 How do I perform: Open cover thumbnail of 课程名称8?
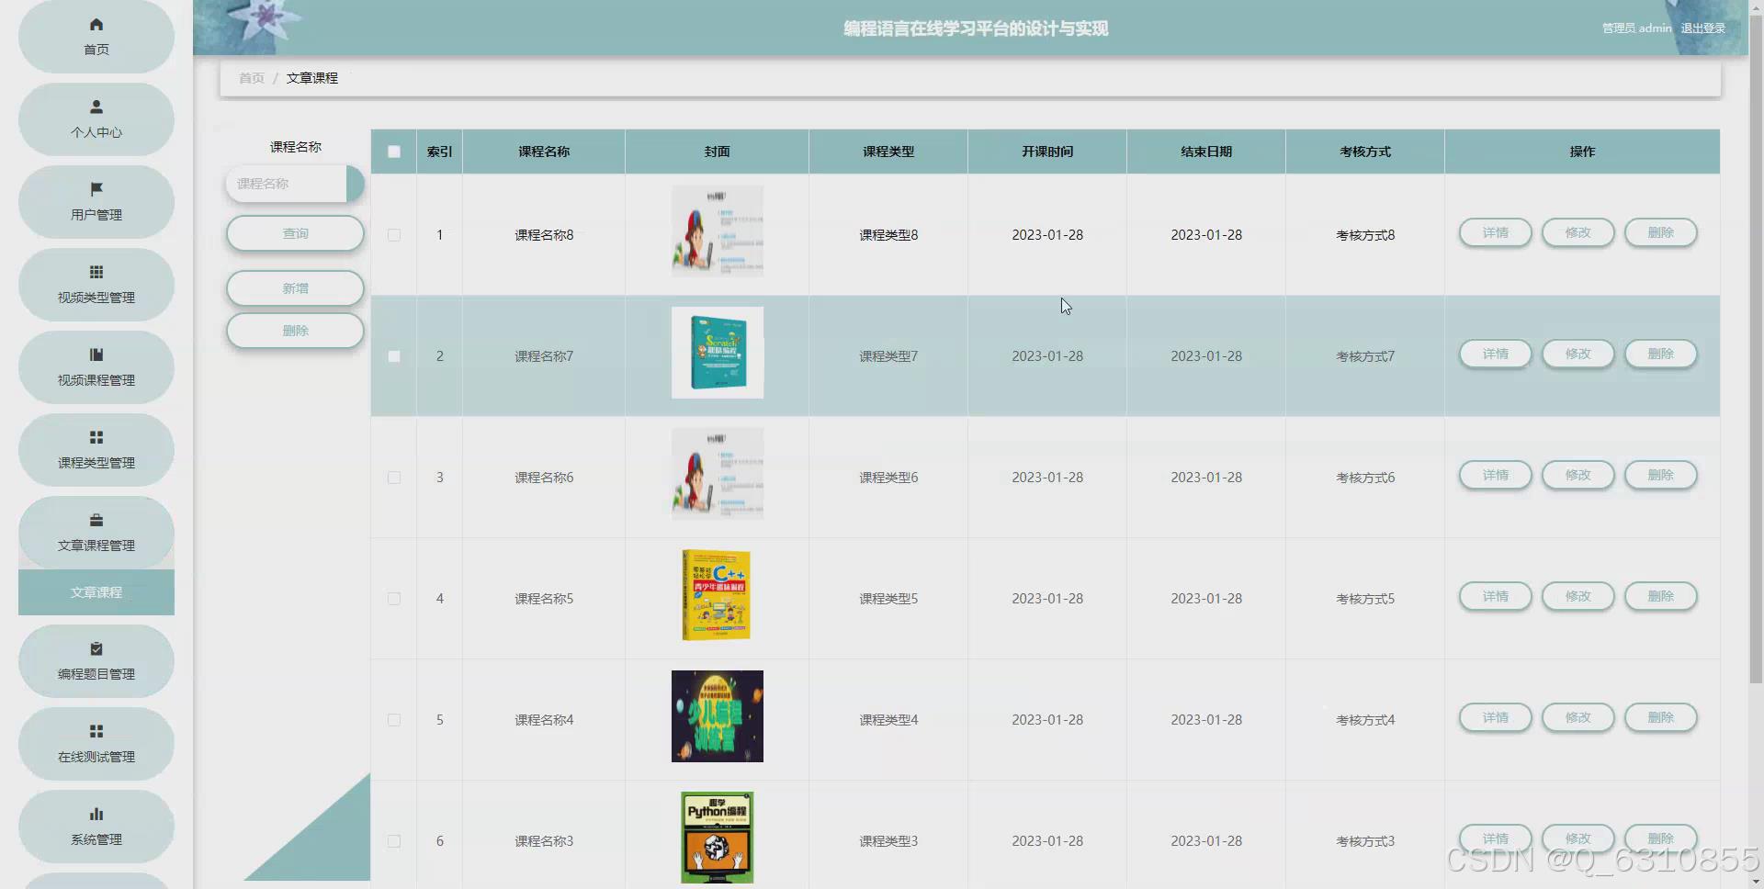click(718, 231)
